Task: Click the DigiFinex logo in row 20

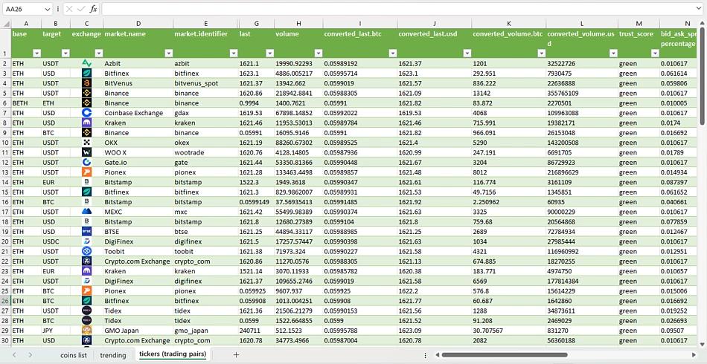Action: click(x=86, y=241)
